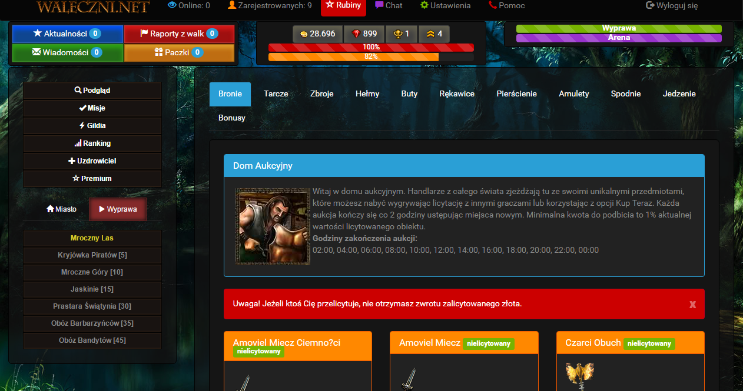This screenshot has height=391, width=743.
Task: Select the Spodnie category tab
Action: pyautogui.click(x=626, y=94)
